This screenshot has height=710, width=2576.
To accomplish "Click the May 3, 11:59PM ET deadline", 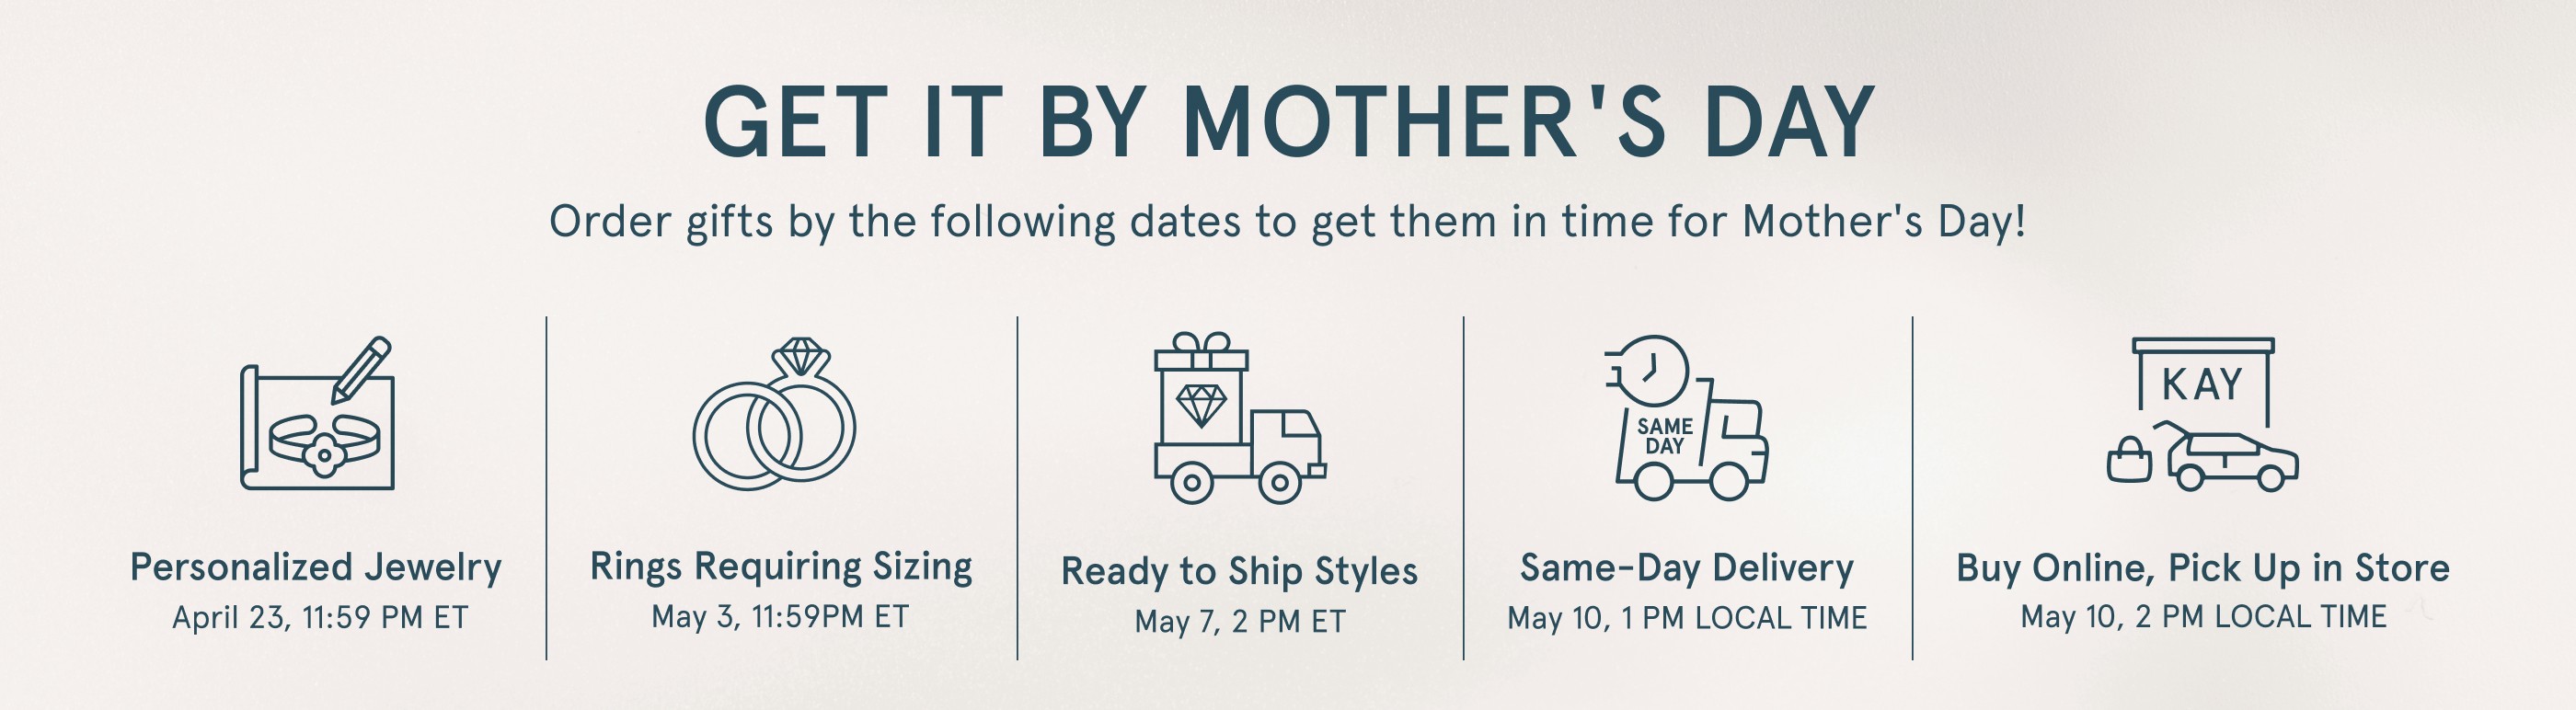I will [x=780, y=616].
